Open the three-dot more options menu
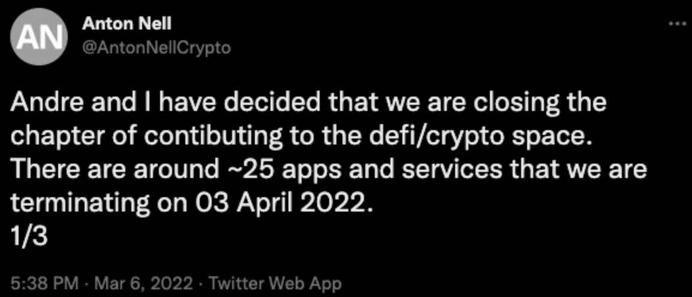The width and height of the screenshot is (692, 297). coord(676,23)
